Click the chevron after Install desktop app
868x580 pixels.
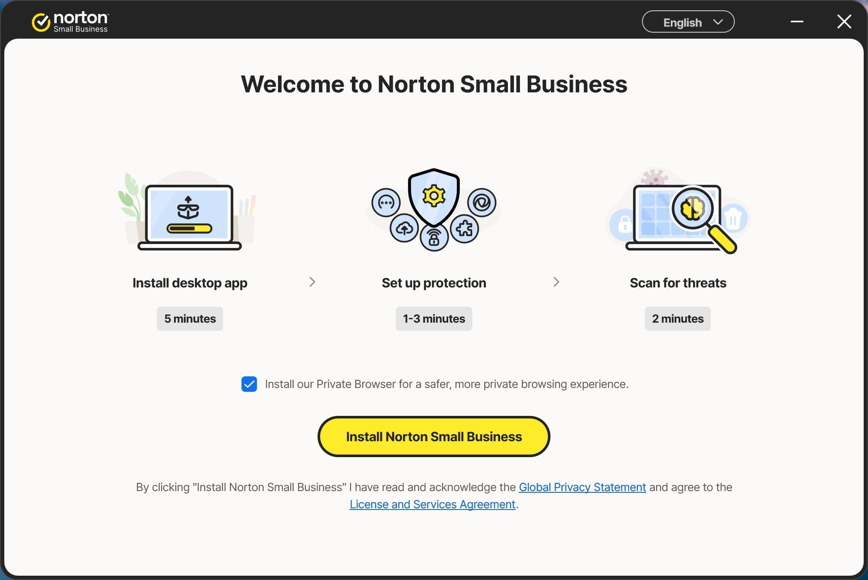point(312,282)
